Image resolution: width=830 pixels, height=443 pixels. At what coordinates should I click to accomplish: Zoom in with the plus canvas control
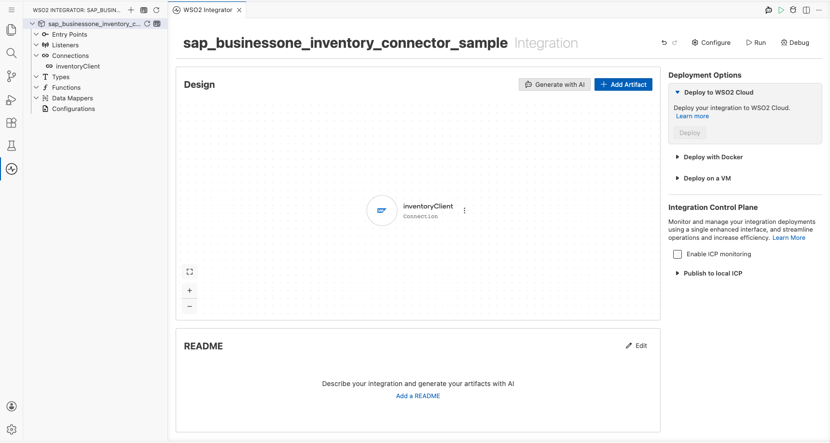click(x=190, y=291)
